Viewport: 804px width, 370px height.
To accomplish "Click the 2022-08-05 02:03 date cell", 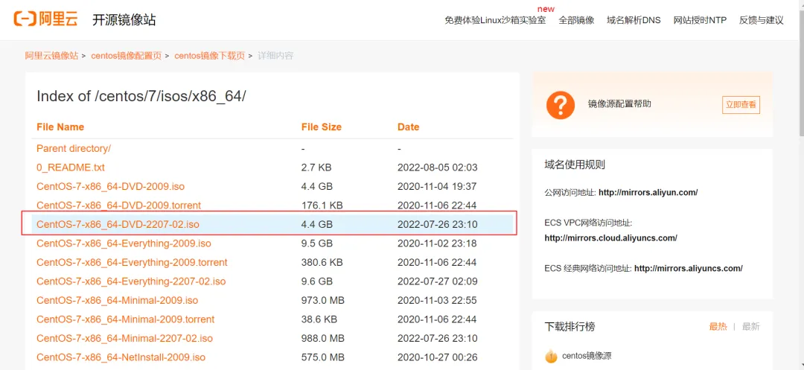I will [438, 168].
